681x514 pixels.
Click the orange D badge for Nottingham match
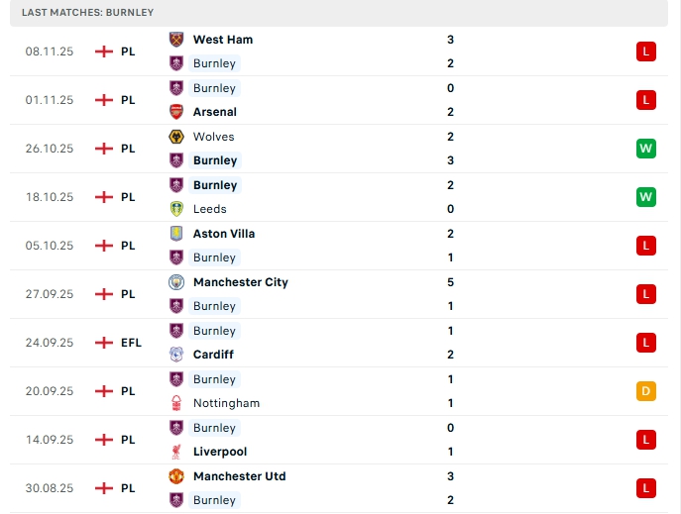click(646, 391)
